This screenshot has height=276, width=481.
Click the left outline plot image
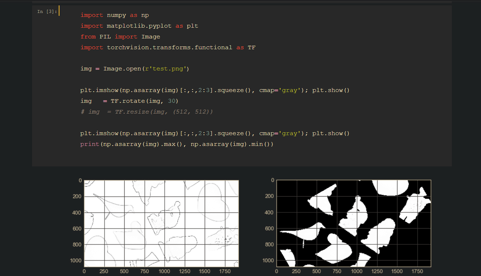(161, 223)
